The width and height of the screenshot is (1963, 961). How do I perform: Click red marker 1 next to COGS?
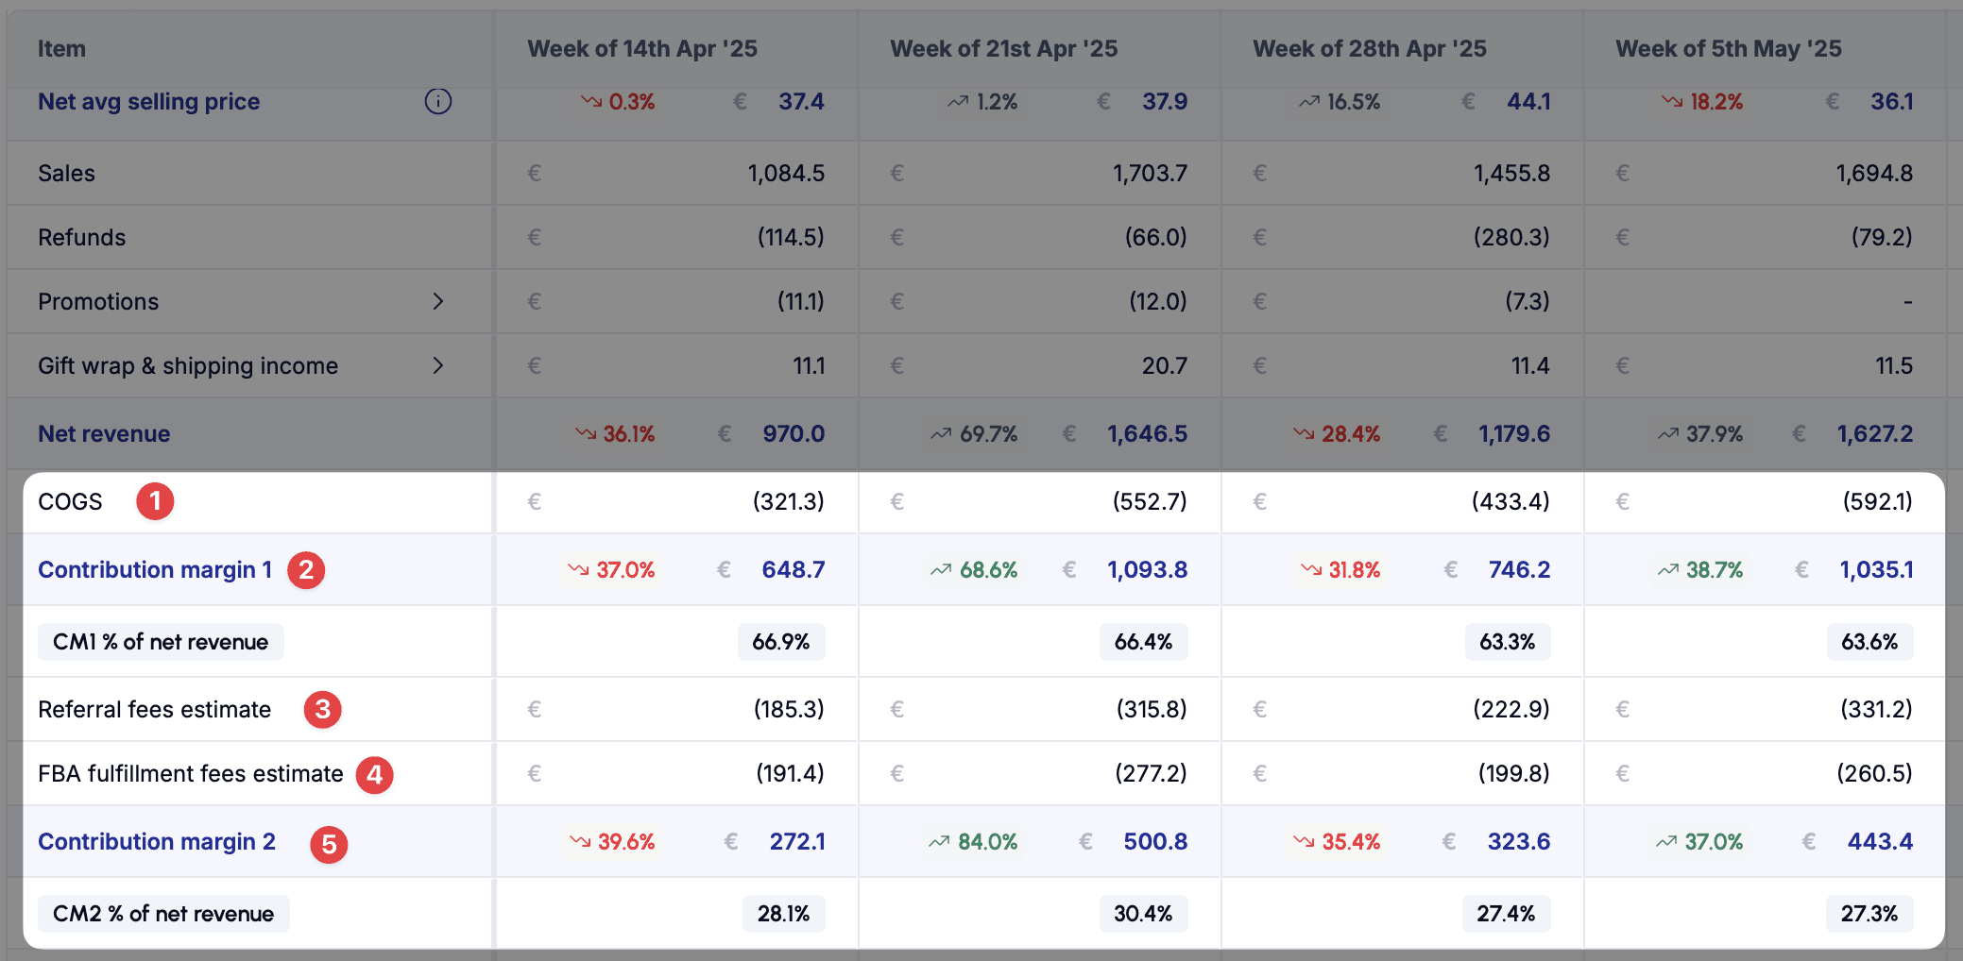point(155,501)
